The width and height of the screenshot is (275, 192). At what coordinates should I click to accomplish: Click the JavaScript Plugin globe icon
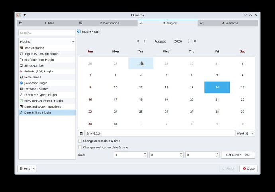point(21,83)
